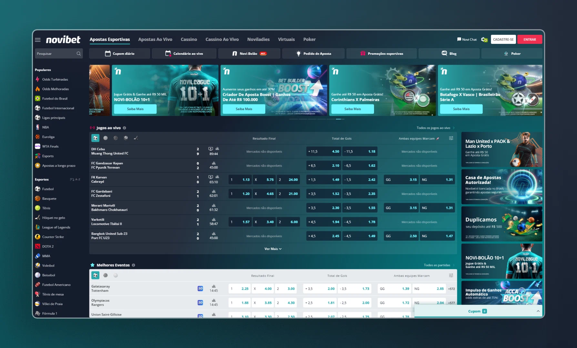Open the Calendário ao vivo shortcut

(x=184, y=53)
